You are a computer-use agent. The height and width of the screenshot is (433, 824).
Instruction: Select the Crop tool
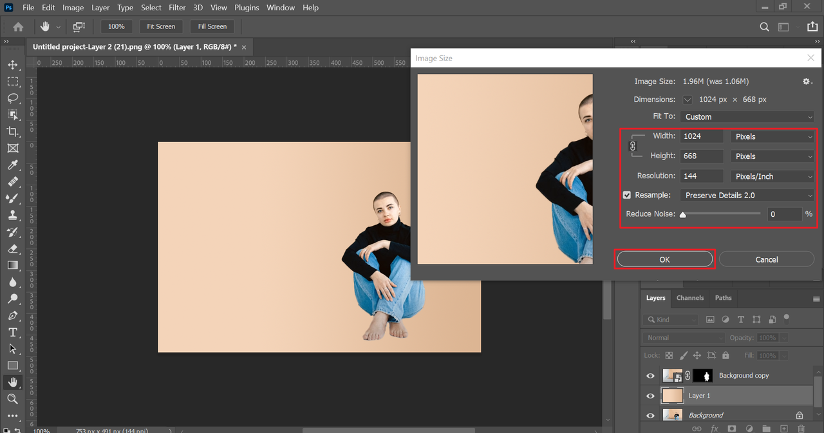coord(12,131)
